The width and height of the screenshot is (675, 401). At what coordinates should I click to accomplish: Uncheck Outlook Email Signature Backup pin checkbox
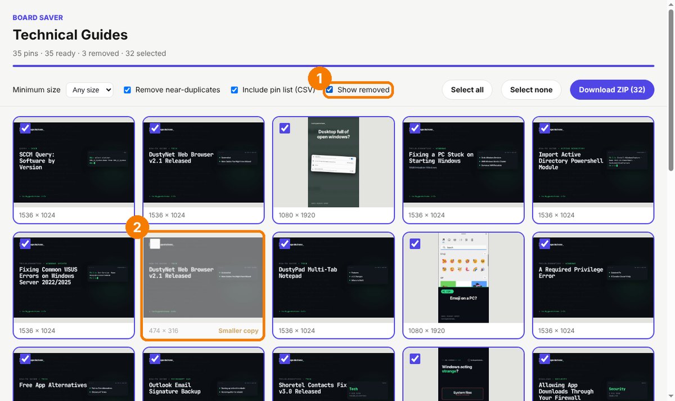[x=155, y=359]
